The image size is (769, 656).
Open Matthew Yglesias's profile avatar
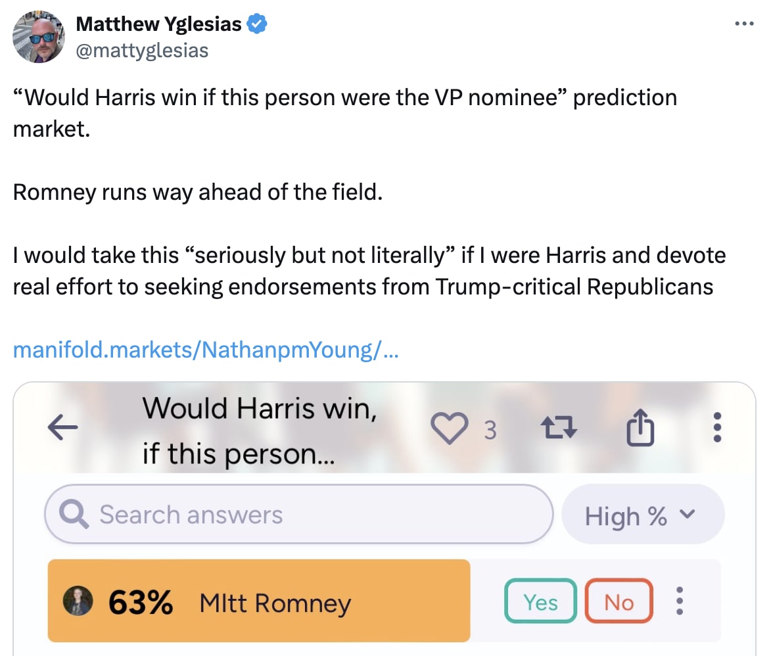[39, 37]
